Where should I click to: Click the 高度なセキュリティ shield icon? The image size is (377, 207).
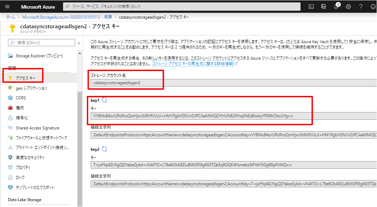(x=10, y=157)
